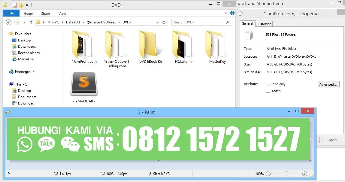Click the size "4.00 GB (4,305,845,760 bytes)"
This screenshot has width=345, height=182.
[289, 65]
